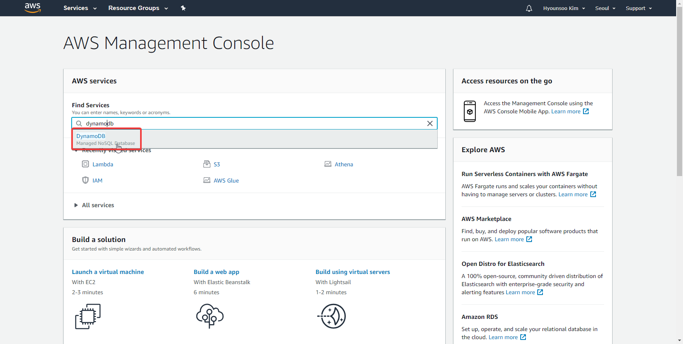Open the Athena service link
683x344 pixels.
(344, 164)
